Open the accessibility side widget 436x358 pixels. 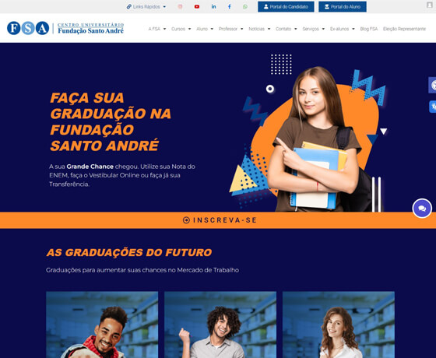432,85
